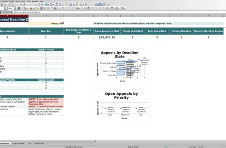The image size is (226, 148).
Task: Open the Styles menu
Action: [11, 1]
